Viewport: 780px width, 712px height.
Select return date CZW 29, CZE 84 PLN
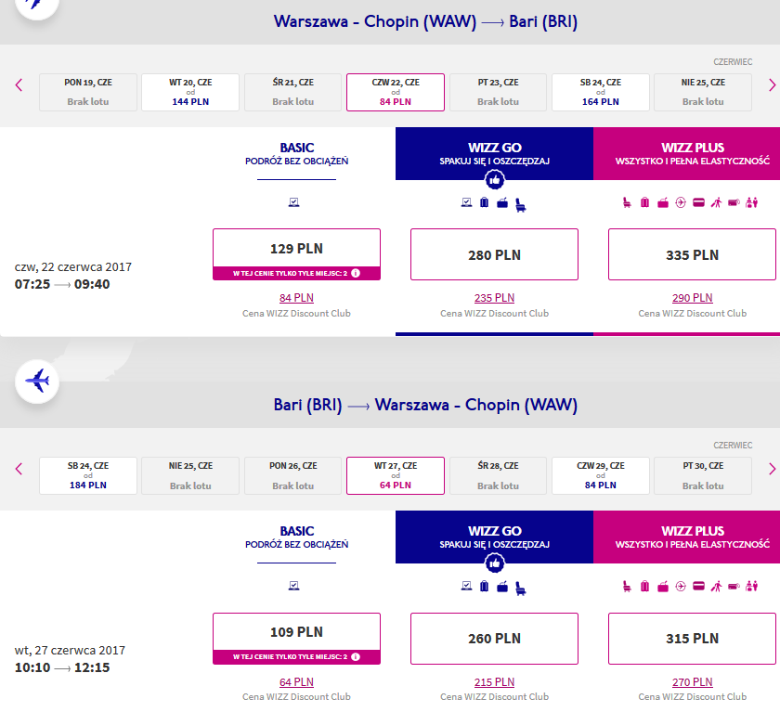pyautogui.click(x=601, y=476)
